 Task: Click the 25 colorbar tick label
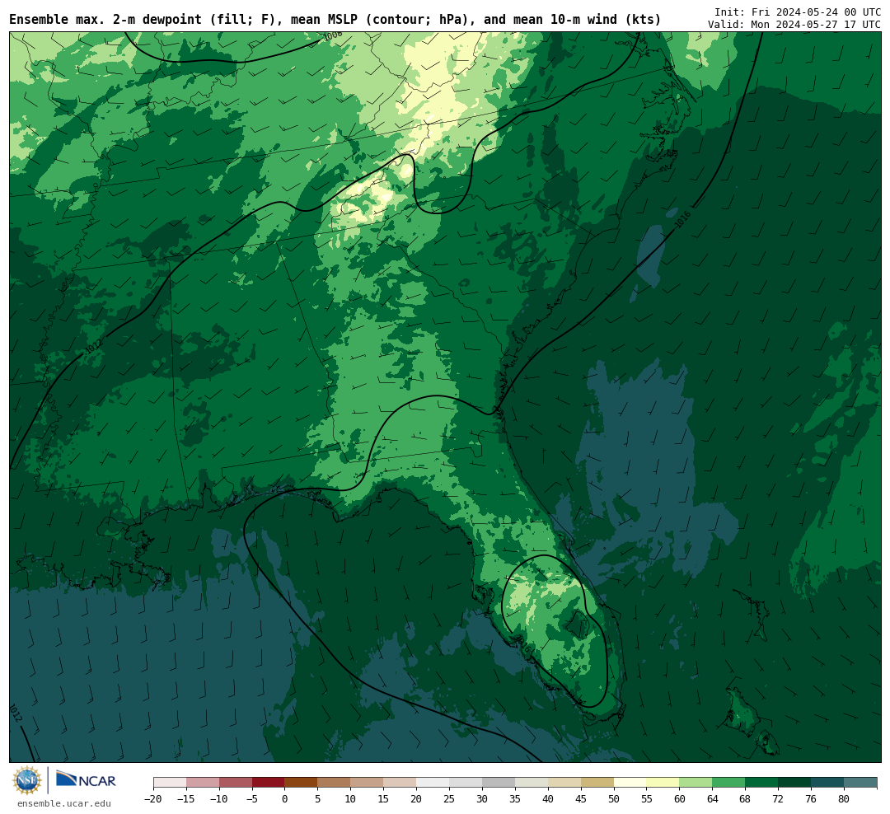(x=450, y=798)
